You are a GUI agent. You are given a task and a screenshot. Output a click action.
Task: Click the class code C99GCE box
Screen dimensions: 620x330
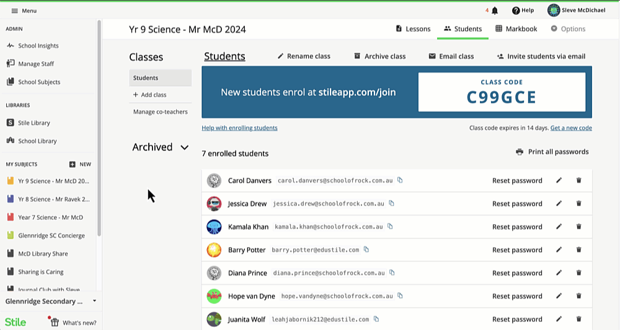coord(502,92)
